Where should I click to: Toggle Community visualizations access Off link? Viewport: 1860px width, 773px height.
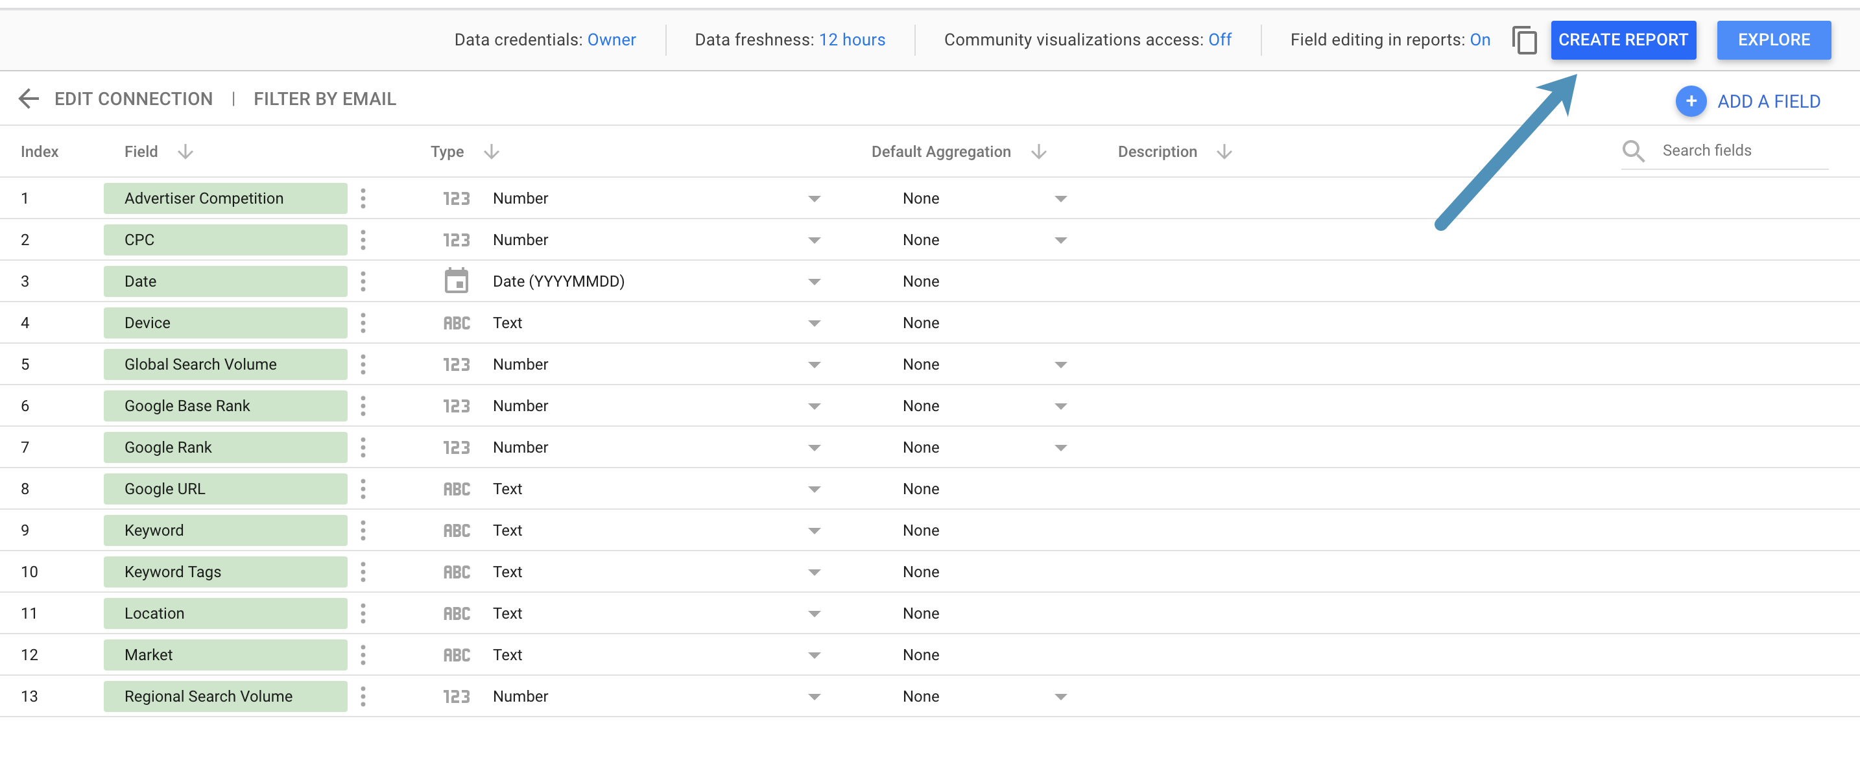click(1219, 40)
